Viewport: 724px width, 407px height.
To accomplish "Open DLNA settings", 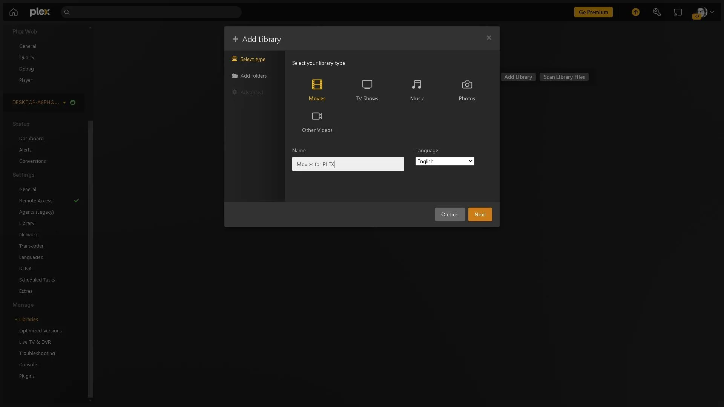I will click(25, 268).
